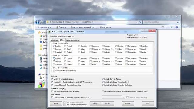Toggle the Explorer preview pane icon
Viewport: 194px width, 109px height.
171,27
